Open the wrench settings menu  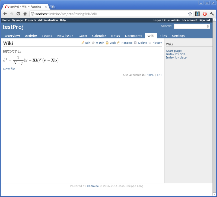[x=212, y=14]
